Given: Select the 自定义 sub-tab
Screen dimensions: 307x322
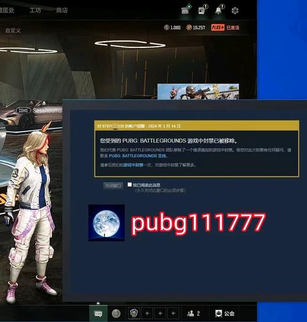Looking at the screenshot, I should (13, 31).
